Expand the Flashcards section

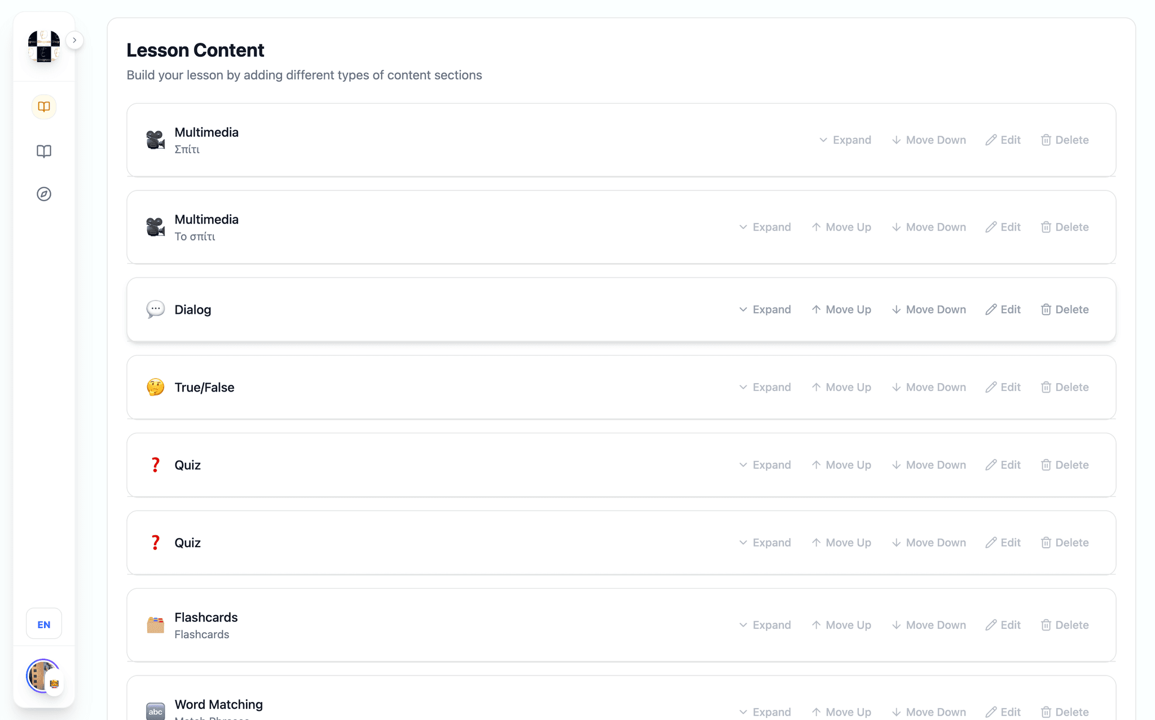pyautogui.click(x=765, y=625)
